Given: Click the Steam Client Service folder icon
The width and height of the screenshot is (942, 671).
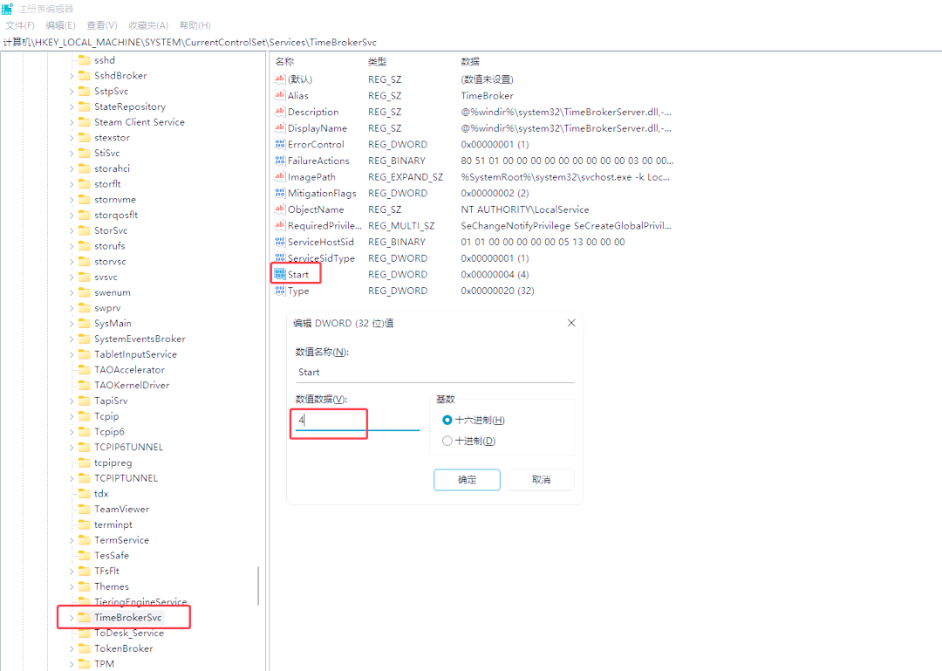Looking at the screenshot, I should click(x=84, y=122).
